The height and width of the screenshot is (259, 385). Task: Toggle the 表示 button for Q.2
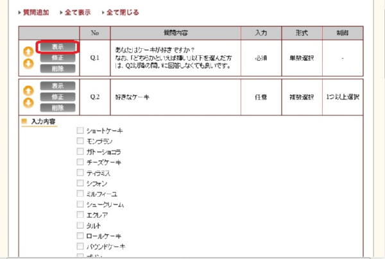(x=58, y=86)
